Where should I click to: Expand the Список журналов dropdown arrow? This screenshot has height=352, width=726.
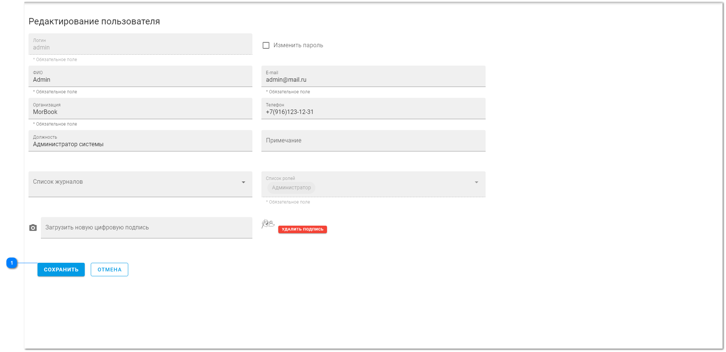point(243,182)
